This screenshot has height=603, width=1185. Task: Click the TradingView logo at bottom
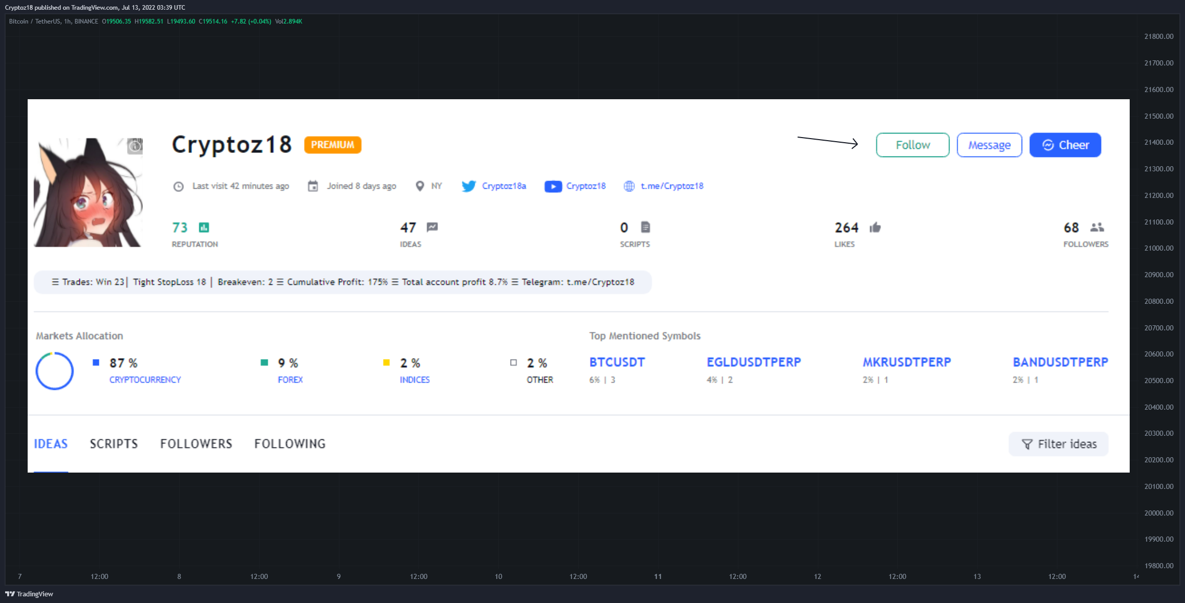coord(29,594)
